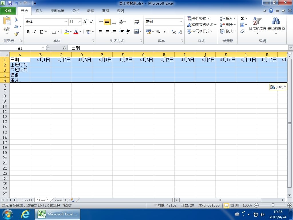This screenshot has width=293, height=220.
Task: Toggle Underline formatting
Action: pos(41,32)
